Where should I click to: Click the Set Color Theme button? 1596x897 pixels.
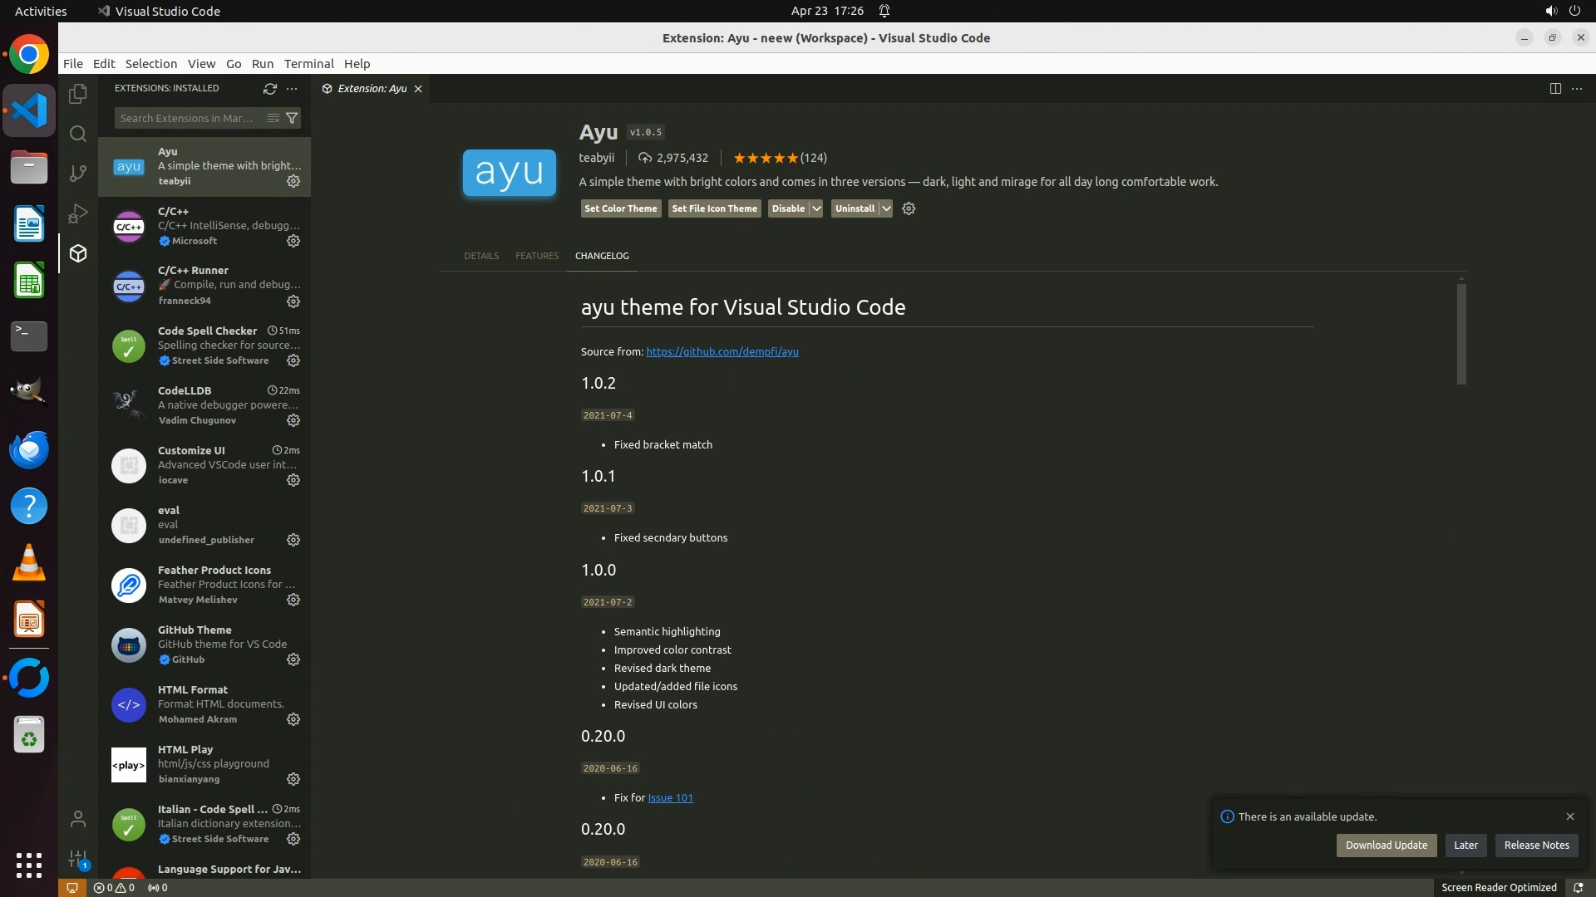coord(620,208)
